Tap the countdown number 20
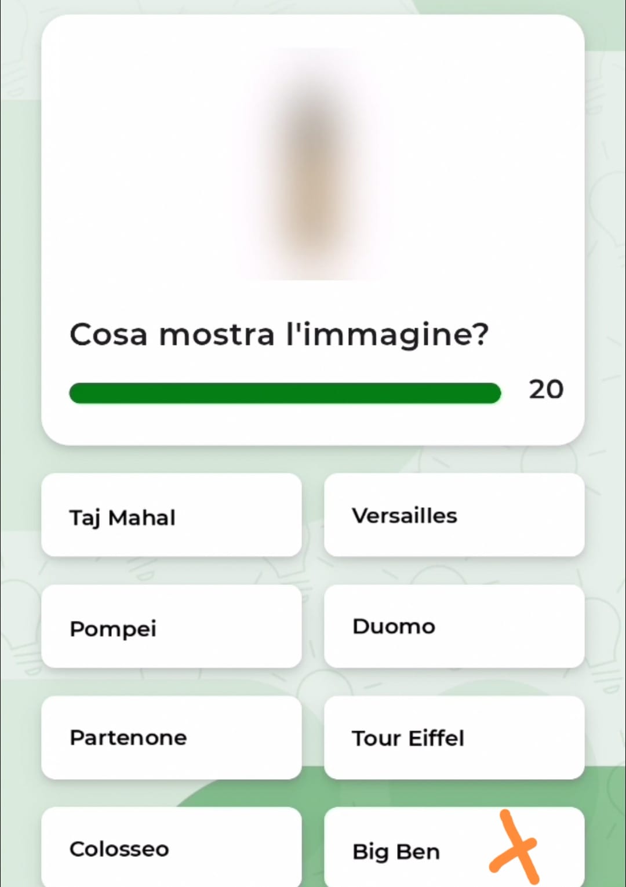Viewport: 626px width, 887px height. [546, 390]
